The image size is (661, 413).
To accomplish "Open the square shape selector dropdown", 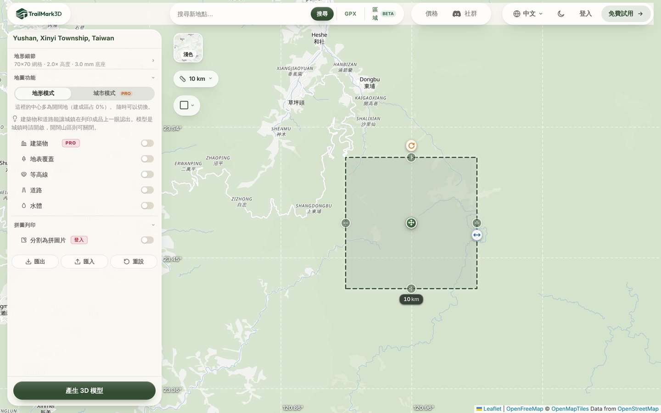I will 187,105.
